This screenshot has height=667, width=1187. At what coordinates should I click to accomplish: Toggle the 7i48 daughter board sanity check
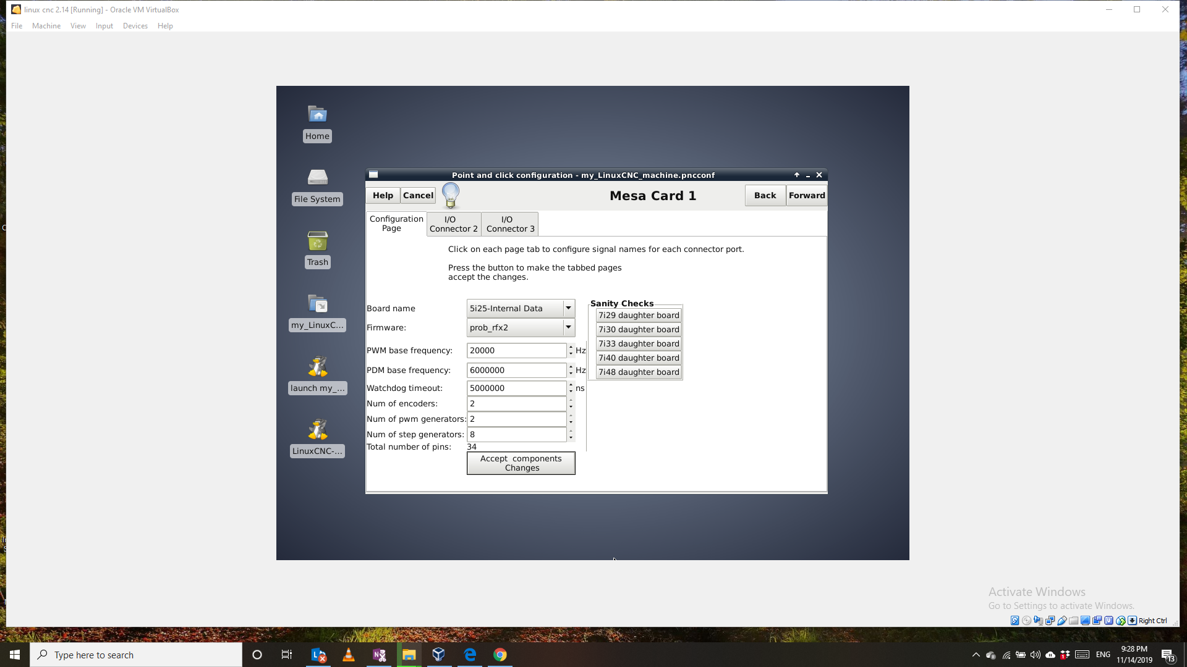point(639,372)
